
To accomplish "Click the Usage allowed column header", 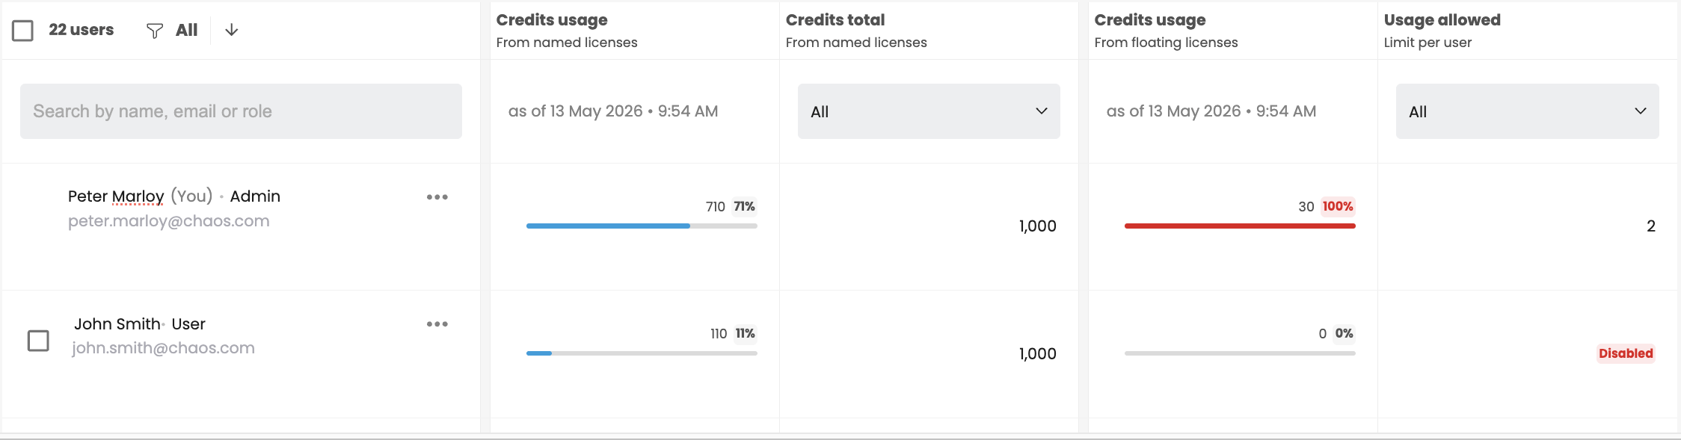I will tap(1442, 31).
